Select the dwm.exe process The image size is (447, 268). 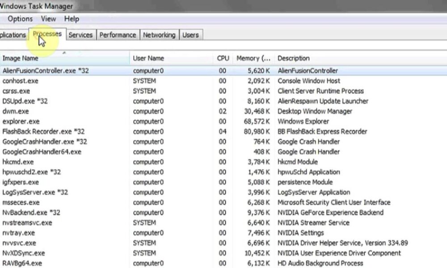[223, 111]
